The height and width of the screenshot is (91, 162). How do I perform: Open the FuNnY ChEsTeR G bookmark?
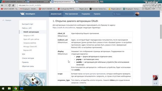coord(47,9)
